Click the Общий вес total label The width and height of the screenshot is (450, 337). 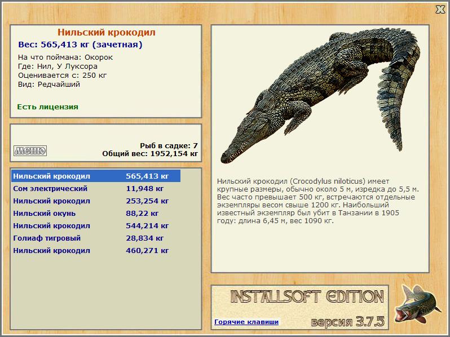[150, 153]
